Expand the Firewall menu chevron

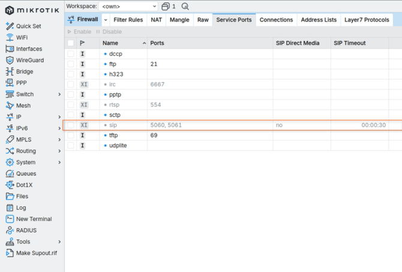coord(106,20)
